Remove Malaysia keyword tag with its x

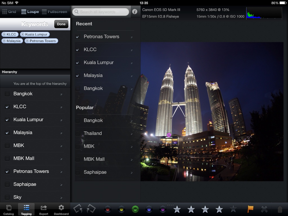pyautogui.click(x=4, y=41)
